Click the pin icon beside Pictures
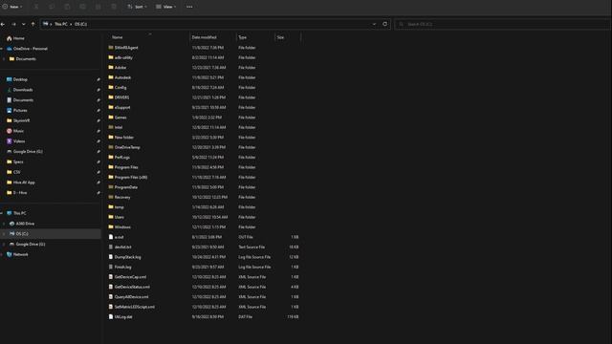This screenshot has width=612, height=344. point(98,111)
